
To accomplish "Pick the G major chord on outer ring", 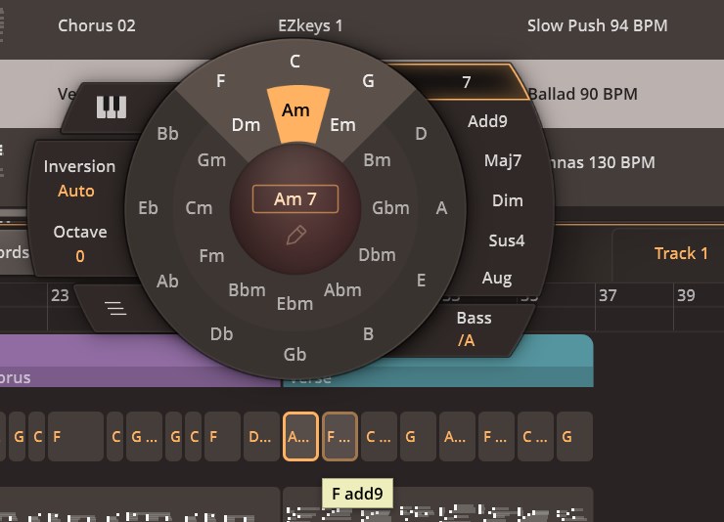I will [x=368, y=81].
